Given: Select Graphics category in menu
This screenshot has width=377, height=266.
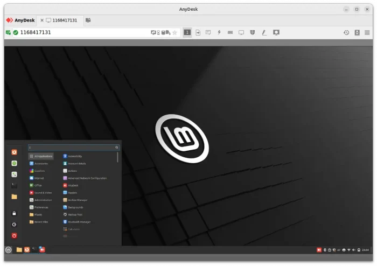Looking at the screenshot, I should tap(37, 171).
